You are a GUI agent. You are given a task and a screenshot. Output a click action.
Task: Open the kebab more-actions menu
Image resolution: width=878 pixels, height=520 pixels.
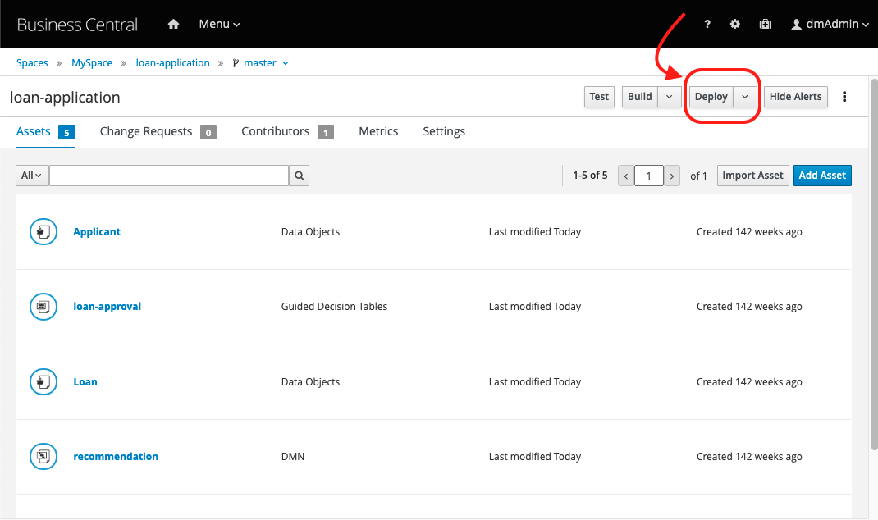(844, 97)
